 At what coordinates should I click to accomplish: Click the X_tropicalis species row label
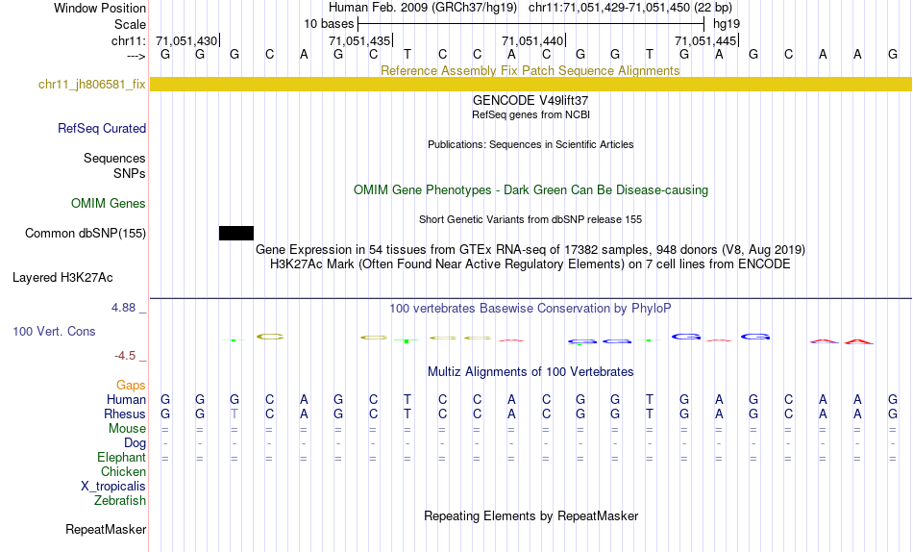coord(113,487)
